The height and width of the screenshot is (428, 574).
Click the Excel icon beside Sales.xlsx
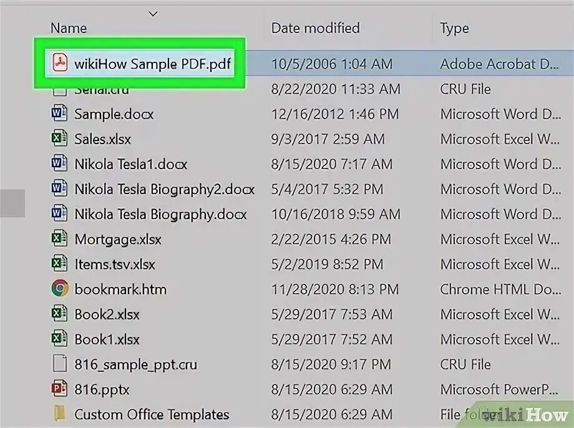click(59, 139)
